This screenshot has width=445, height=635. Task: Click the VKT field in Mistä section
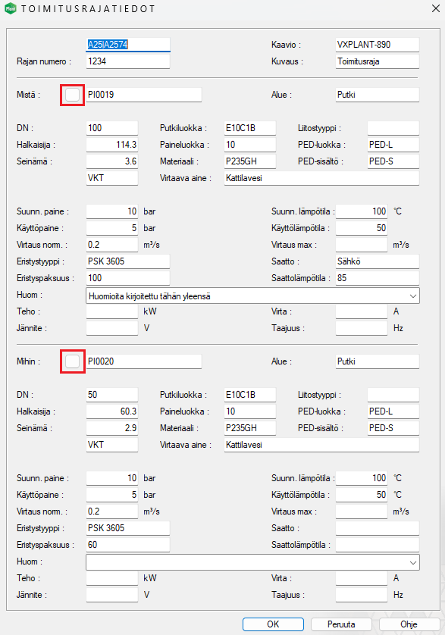112,178
